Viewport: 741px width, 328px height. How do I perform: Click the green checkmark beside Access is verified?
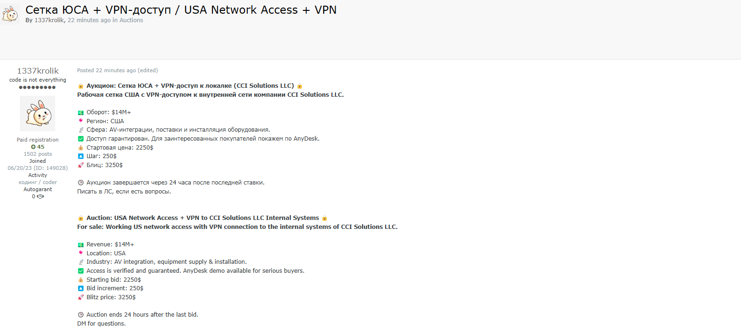click(81, 271)
